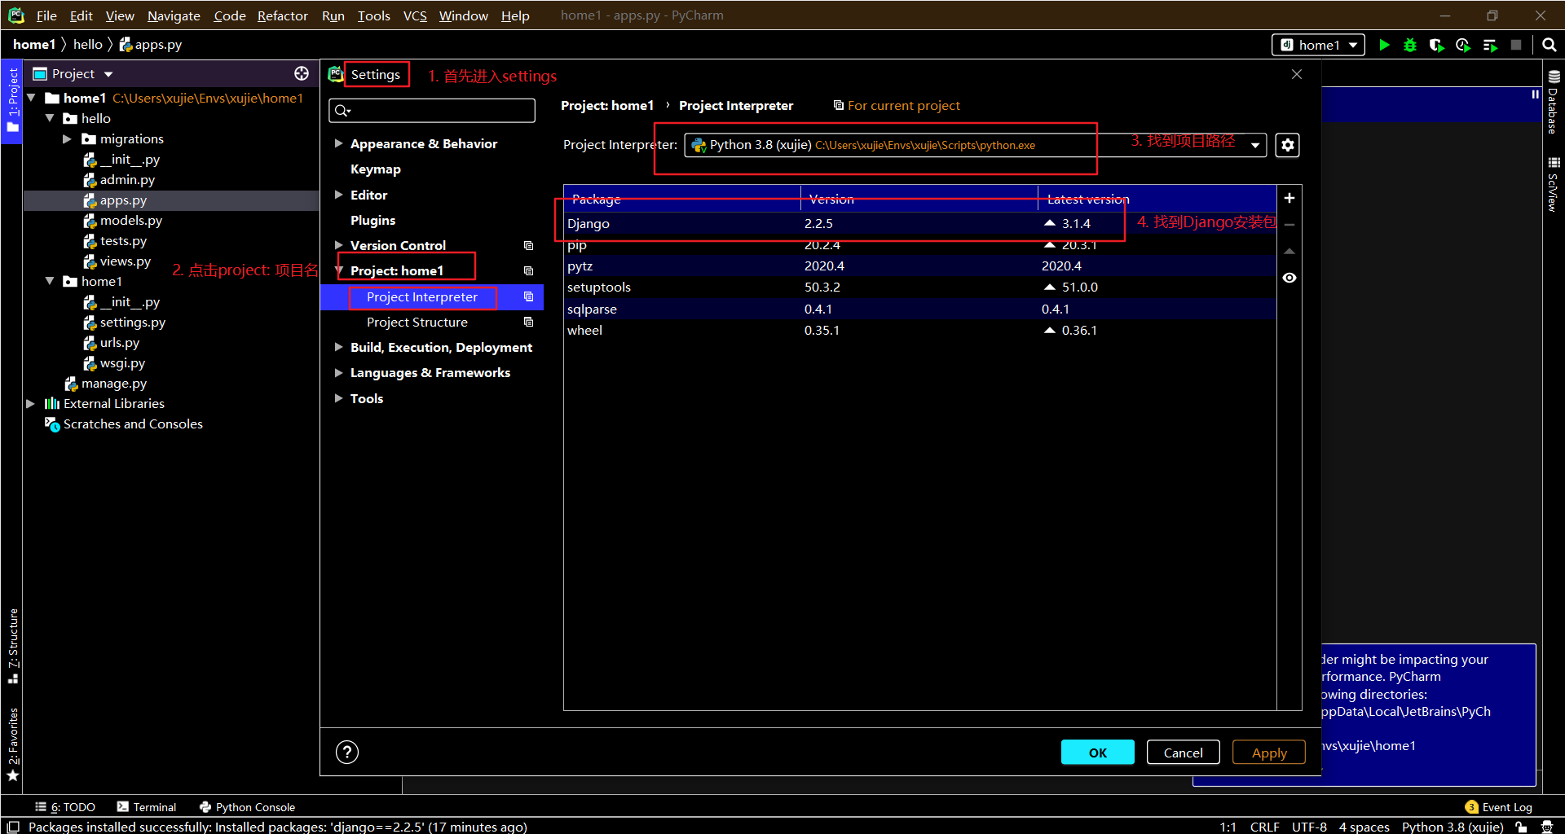Image resolution: width=1565 pixels, height=834 pixels.
Task: Click minus icon to uninstall package
Action: [1289, 225]
